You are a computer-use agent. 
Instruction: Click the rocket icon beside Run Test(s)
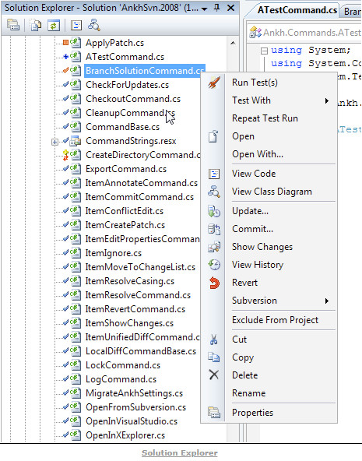(213, 83)
